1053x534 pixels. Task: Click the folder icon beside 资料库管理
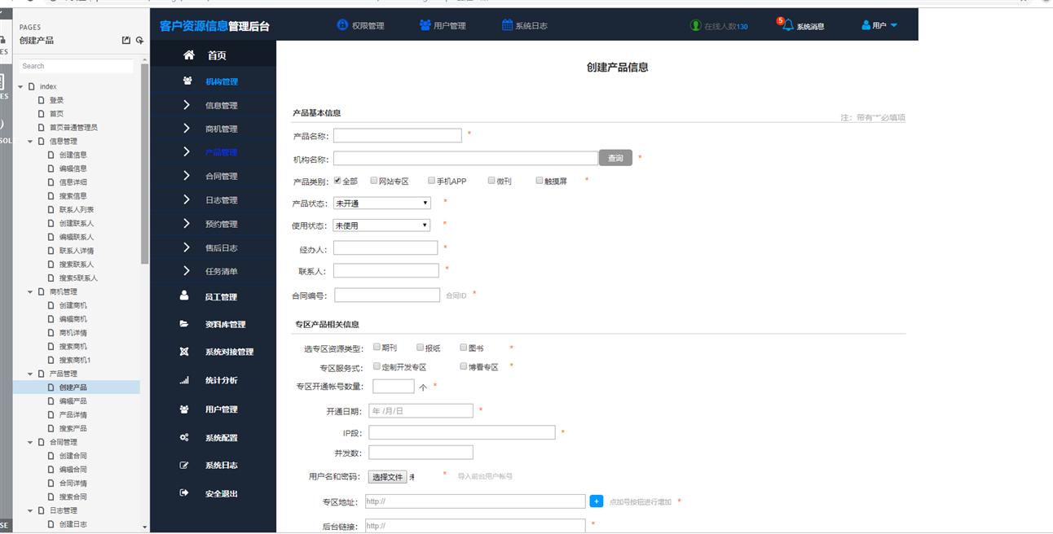[x=184, y=323]
